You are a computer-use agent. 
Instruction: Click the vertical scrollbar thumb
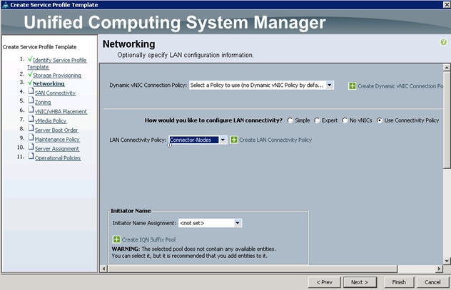coord(447,120)
